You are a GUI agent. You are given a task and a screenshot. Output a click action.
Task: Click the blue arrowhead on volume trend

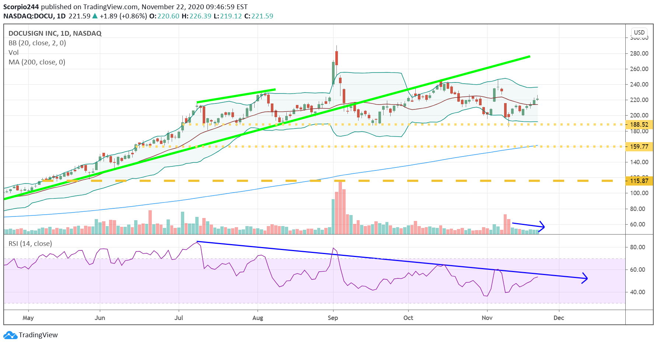coord(542,226)
